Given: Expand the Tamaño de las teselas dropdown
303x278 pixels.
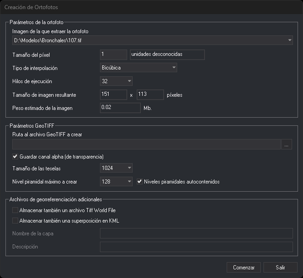Looking at the screenshot, I should pyautogui.click(x=116, y=168).
